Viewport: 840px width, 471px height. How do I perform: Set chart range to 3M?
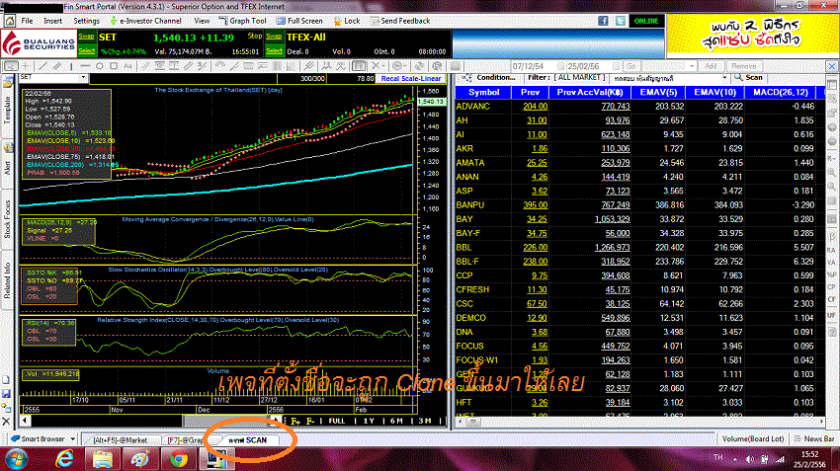(x=425, y=422)
